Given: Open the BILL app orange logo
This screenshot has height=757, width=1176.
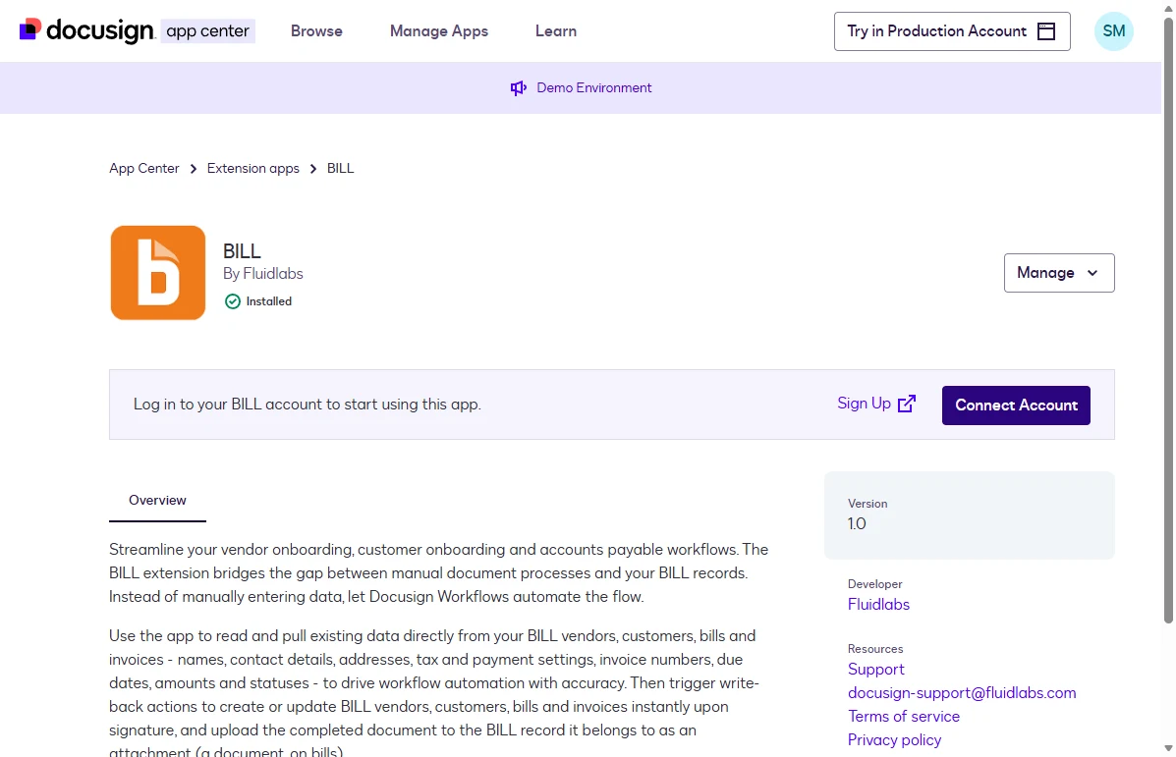Looking at the screenshot, I should (158, 273).
